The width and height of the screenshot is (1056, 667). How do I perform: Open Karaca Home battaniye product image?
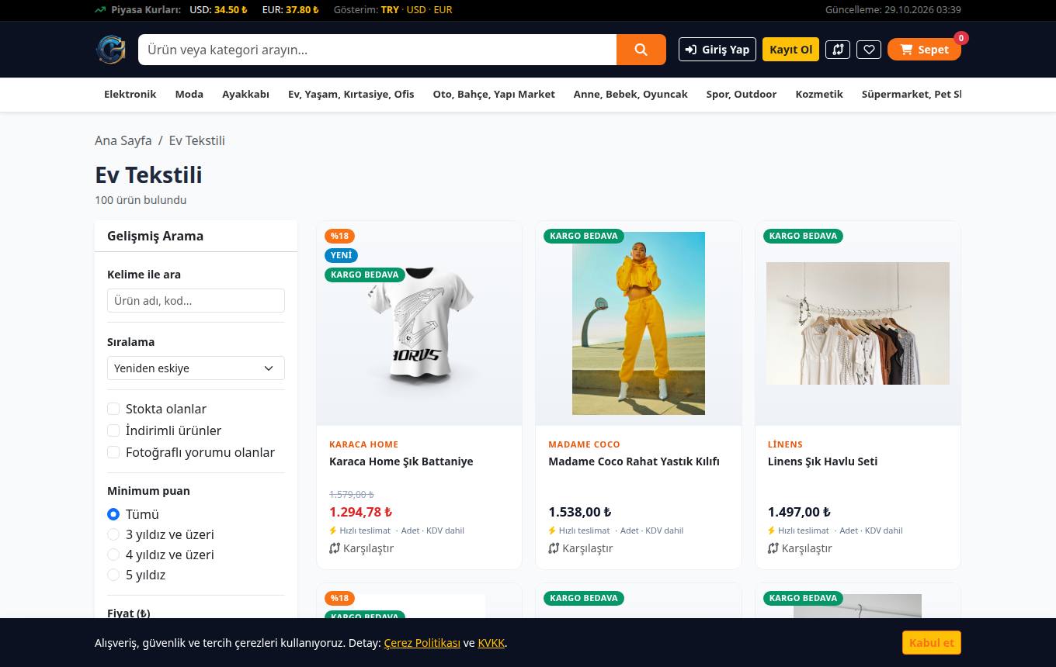coord(419,323)
